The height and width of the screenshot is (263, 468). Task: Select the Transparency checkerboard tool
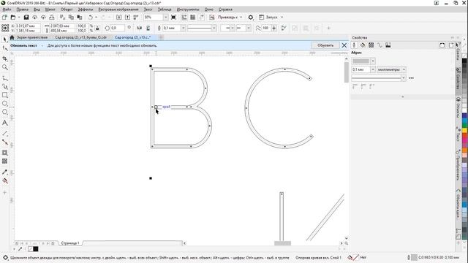click(5, 161)
